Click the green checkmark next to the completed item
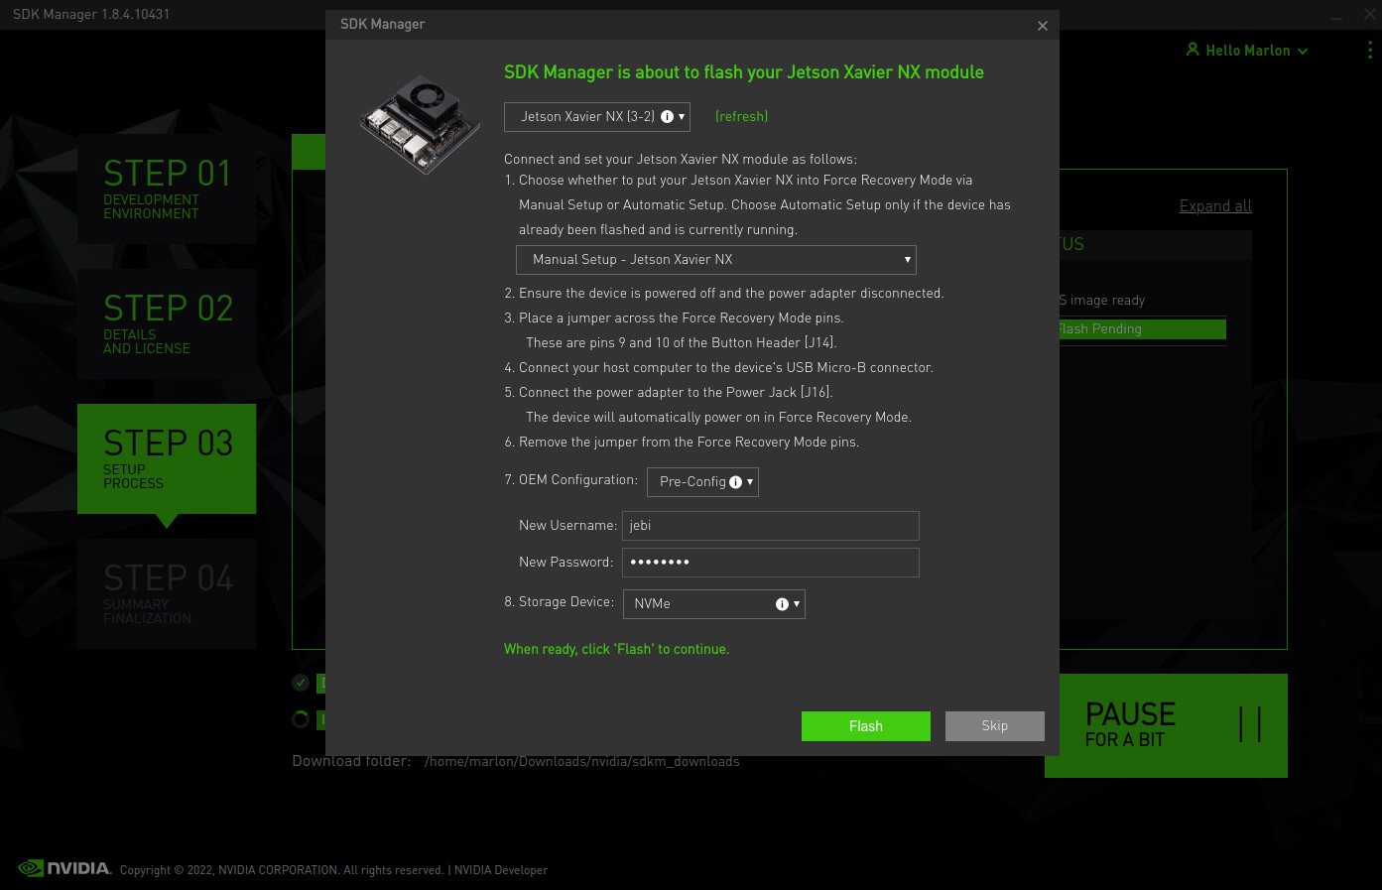Image resolution: width=1382 pixels, height=890 pixels. click(301, 683)
